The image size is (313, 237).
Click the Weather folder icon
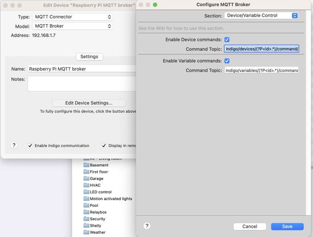(x=86, y=232)
